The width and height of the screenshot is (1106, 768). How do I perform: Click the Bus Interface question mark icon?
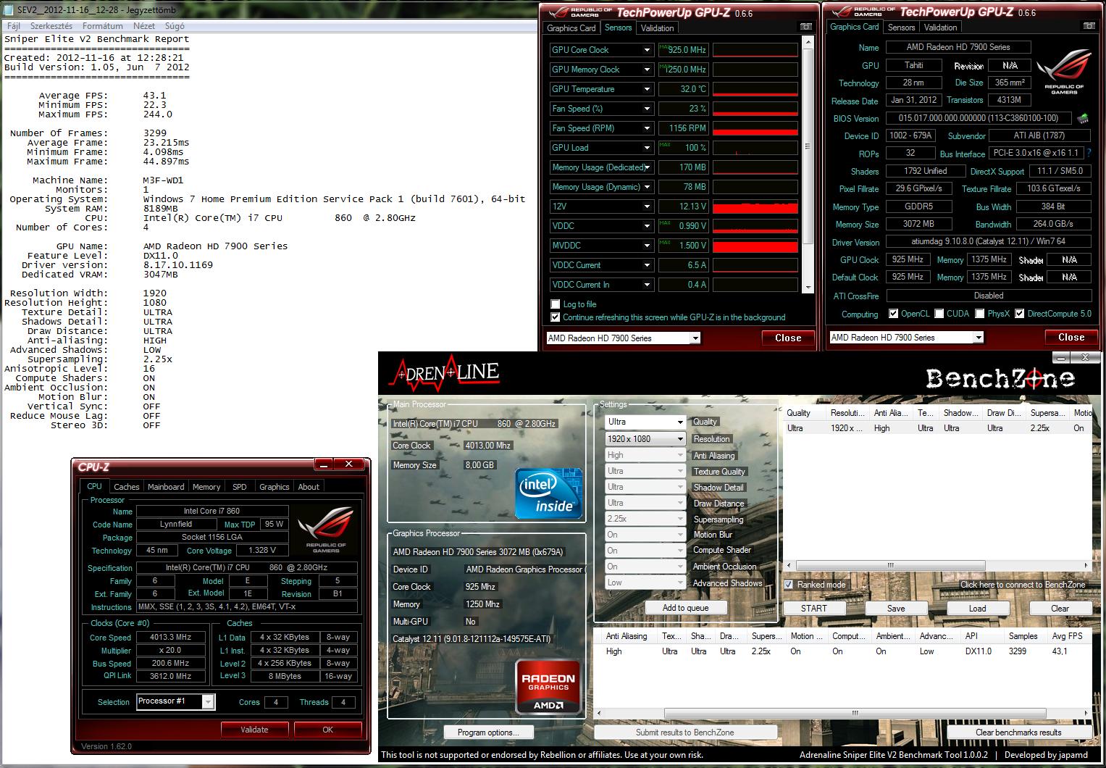pyautogui.click(x=1089, y=153)
